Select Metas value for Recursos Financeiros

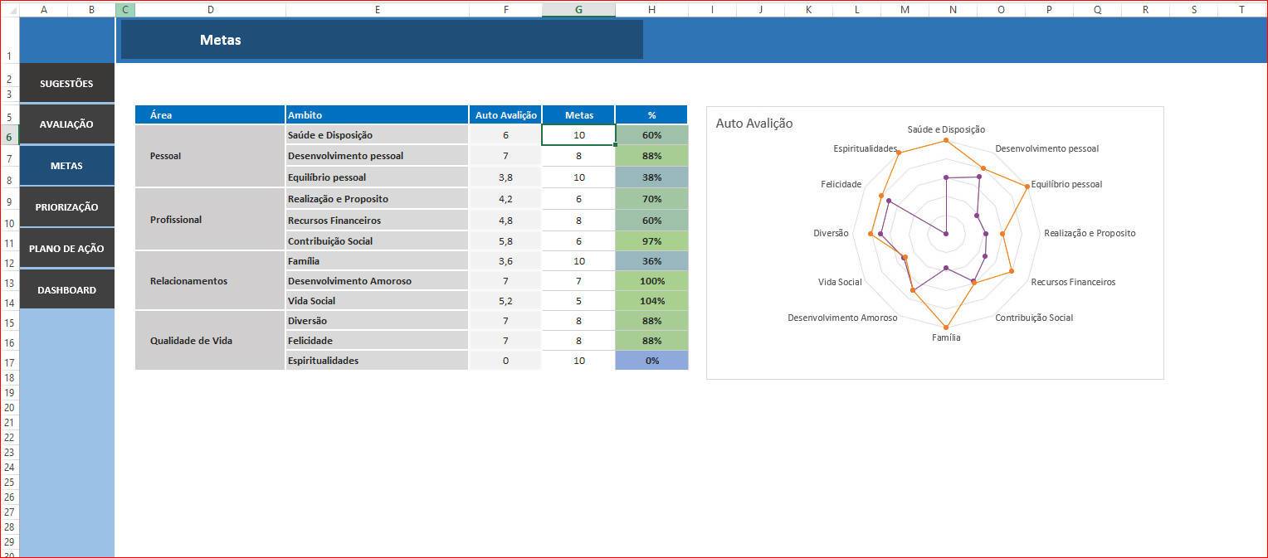click(578, 221)
